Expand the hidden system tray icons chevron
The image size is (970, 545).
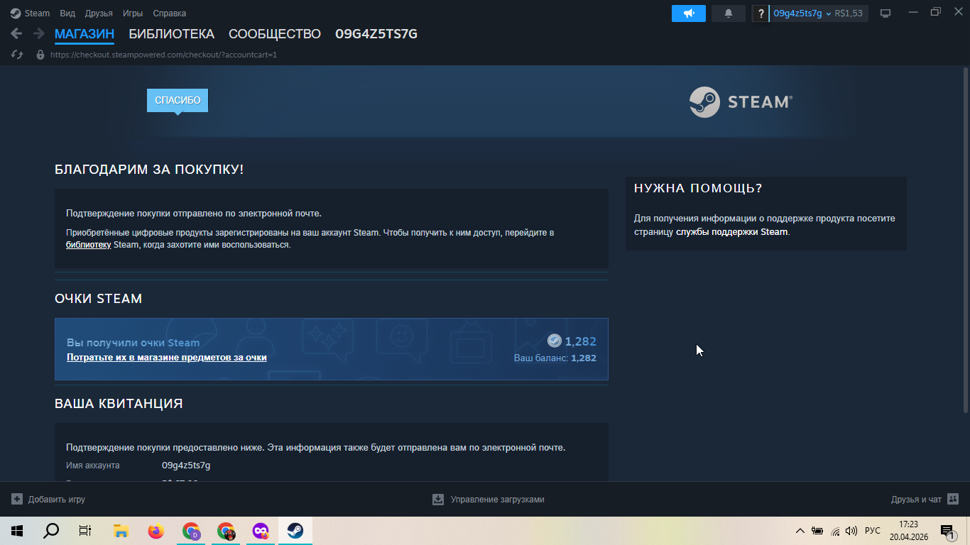point(800,531)
